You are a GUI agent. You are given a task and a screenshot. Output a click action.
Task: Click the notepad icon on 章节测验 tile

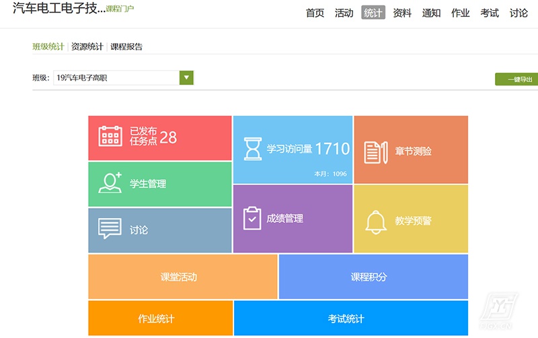(x=376, y=151)
